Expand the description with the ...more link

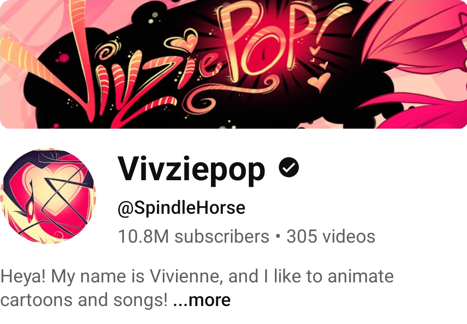[202, 300]
